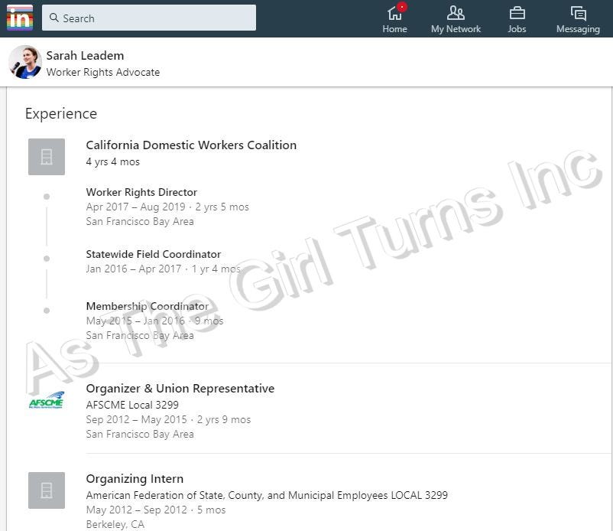
Task: Click the Sarah Leadem name header
Action: [x=85, y=56]
